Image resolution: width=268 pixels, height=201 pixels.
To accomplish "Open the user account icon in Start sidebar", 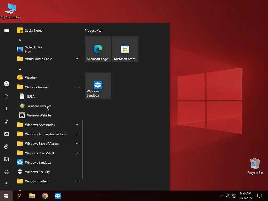I will tap(7, 84).
